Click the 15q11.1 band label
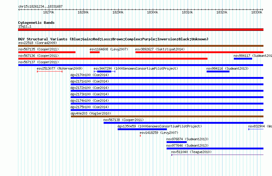 coord(25,26)
